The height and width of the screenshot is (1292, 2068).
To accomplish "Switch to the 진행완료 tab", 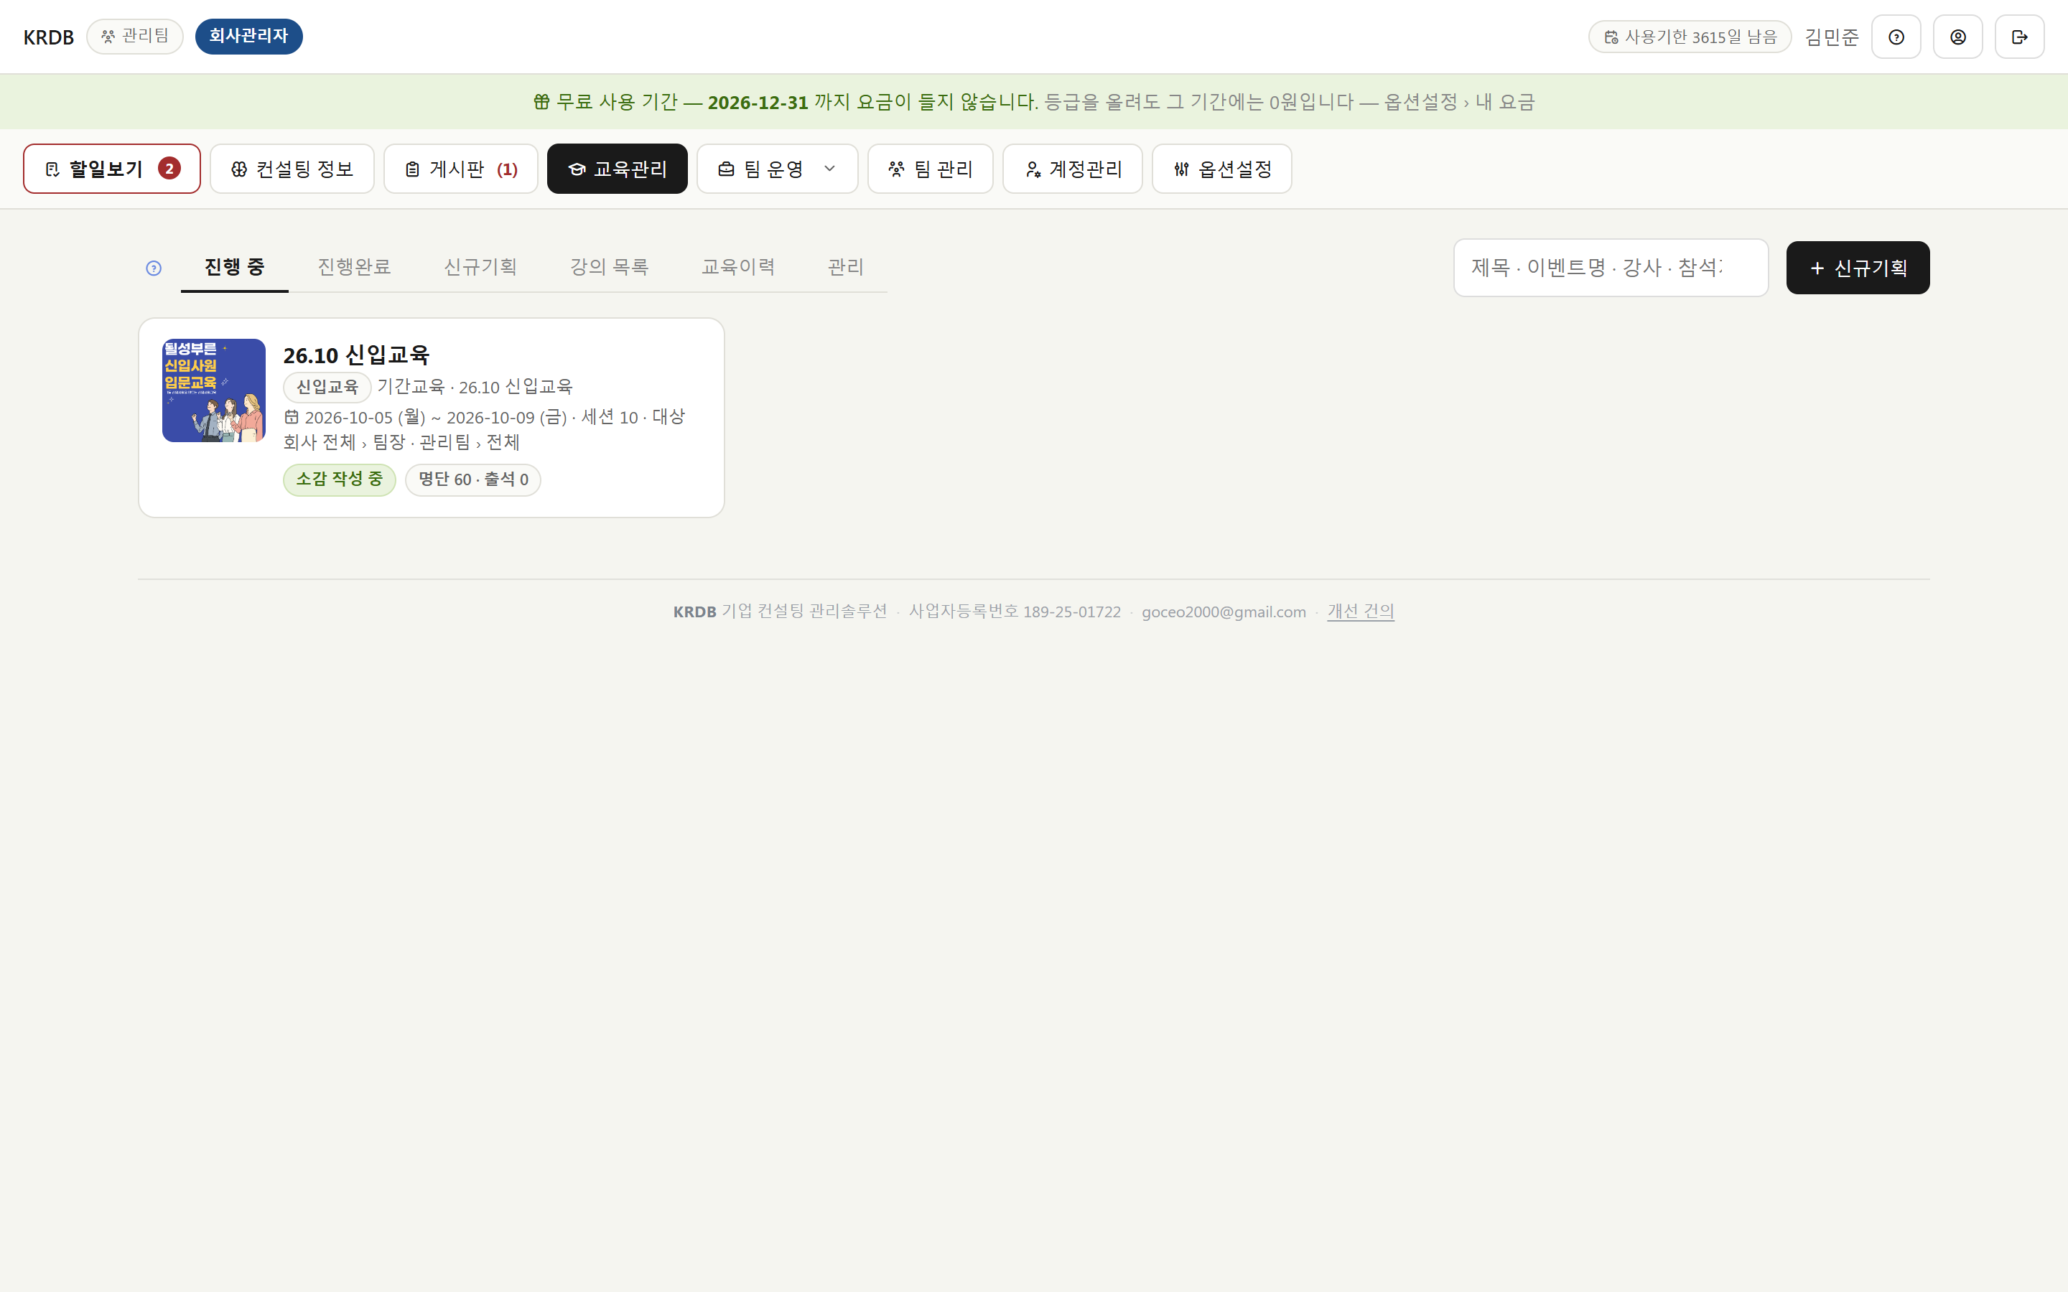I will 354,266.
